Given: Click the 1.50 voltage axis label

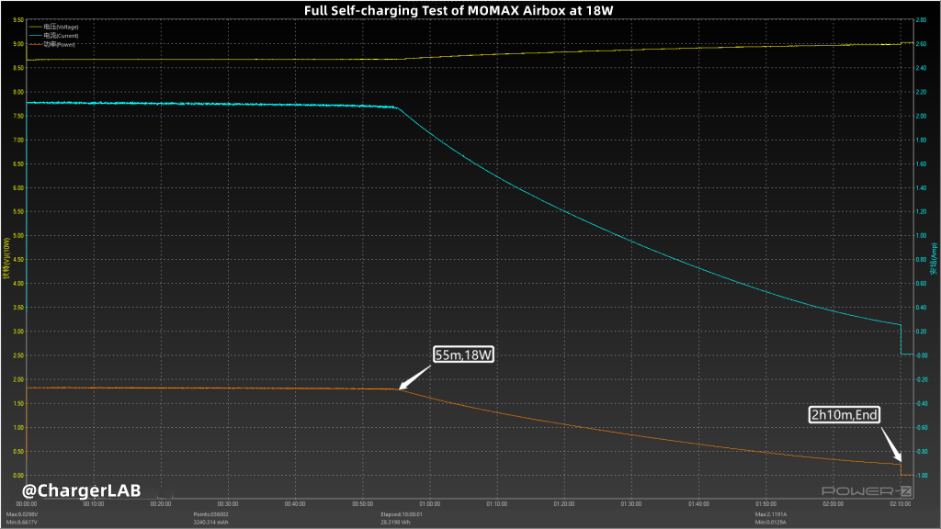Looking at the screenshot, I should point(18,404).
